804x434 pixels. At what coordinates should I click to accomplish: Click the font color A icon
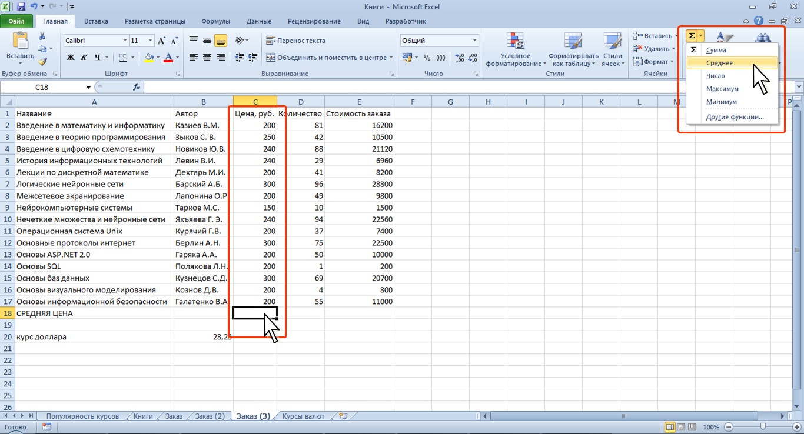point(169,58)
